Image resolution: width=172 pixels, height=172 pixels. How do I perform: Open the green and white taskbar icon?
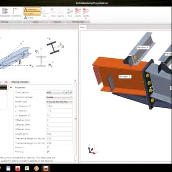pyautogui.click(x=27, y=168)
